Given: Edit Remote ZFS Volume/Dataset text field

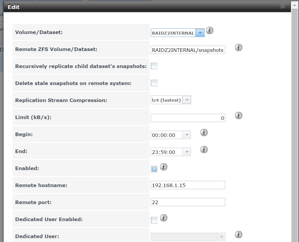Looking at the screenshot, I should (188, 50).
